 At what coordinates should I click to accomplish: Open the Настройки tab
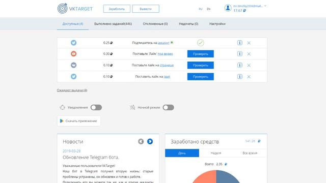(x=218, y=24)
